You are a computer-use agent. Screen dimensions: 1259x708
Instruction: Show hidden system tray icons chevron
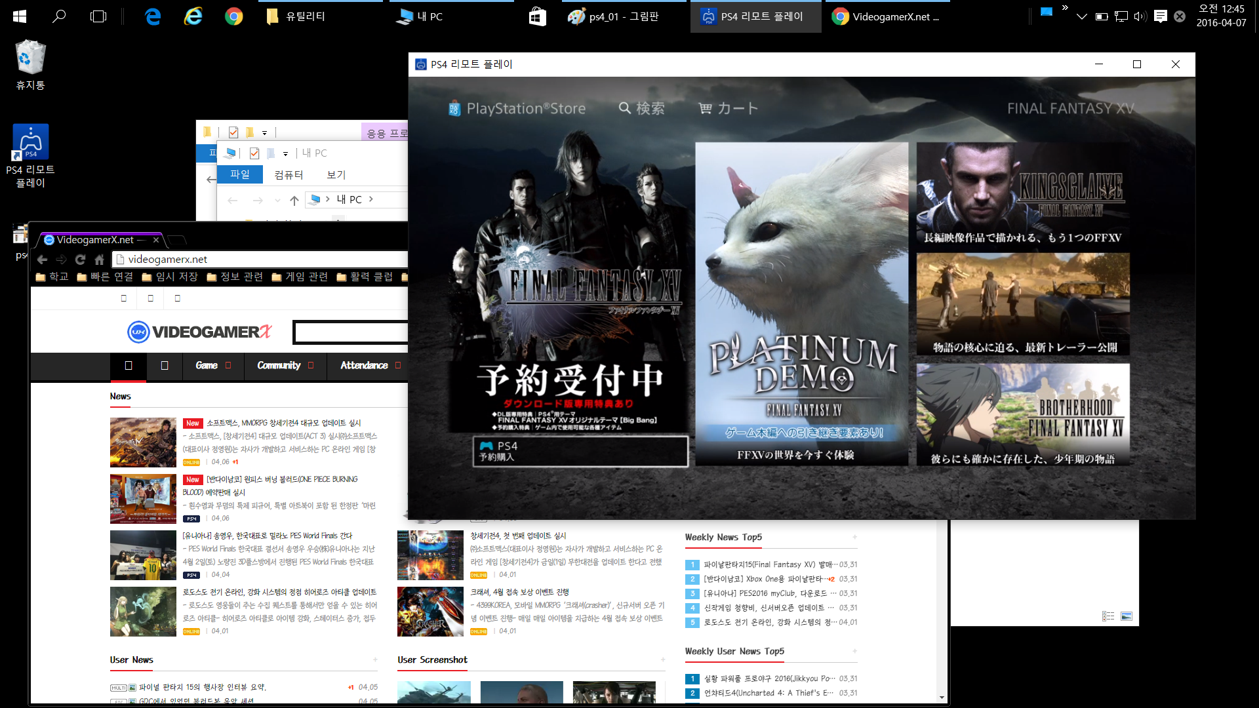pos(1082,16)
